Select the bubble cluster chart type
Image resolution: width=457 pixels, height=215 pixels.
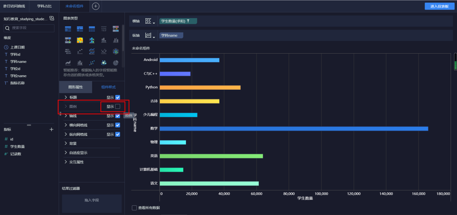[104, 63]
